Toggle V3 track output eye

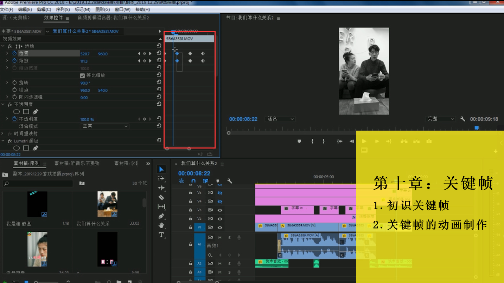click(x=220, y=210)
